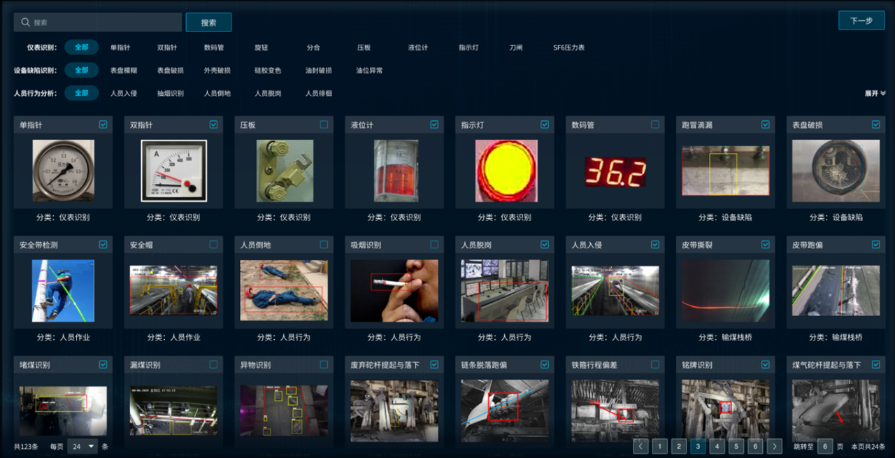
Task: Choose the 硅胶变色 defect filter
Action: tap(268, 71)
